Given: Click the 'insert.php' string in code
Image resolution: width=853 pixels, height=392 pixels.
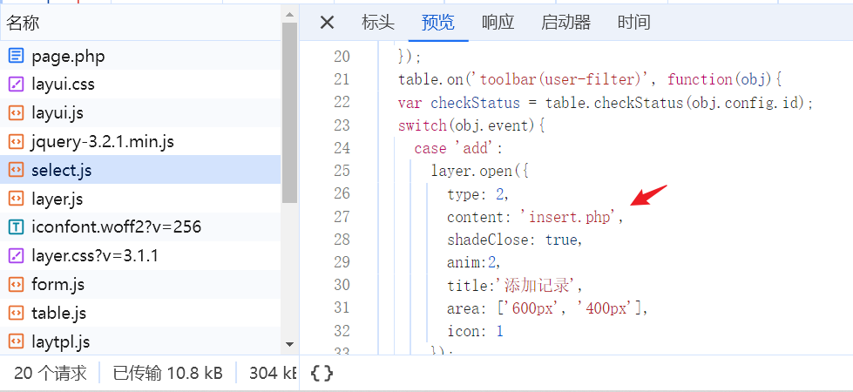Looking at the screenshot, I should click(x=570, y=217).
